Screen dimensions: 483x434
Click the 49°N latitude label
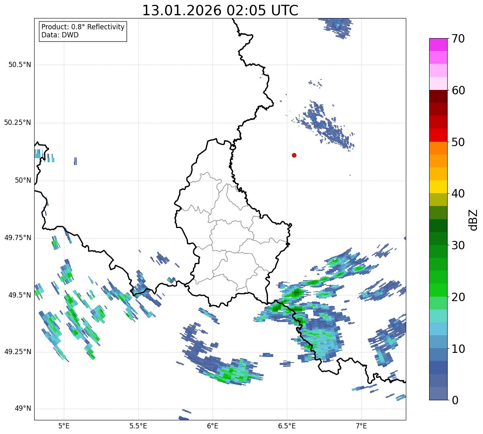tap(23, 408)
